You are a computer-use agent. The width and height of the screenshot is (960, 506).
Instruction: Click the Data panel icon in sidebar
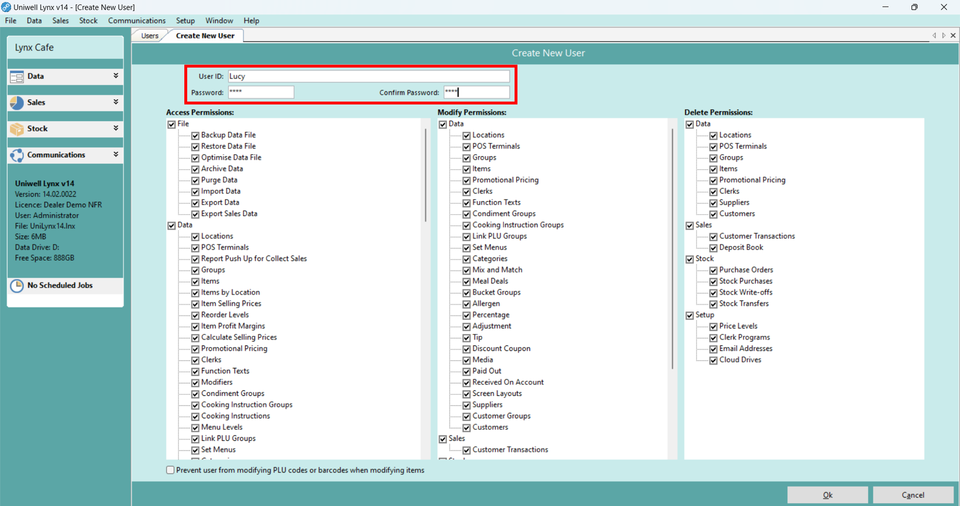pos(17,77)
